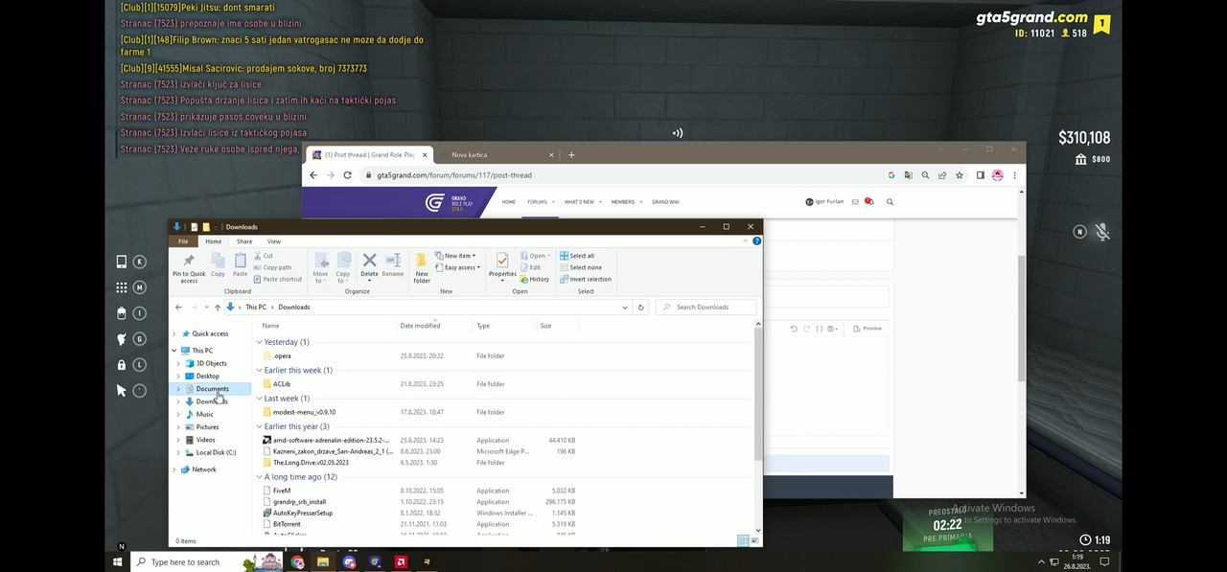1227x572 pixels.
Task: Select Local Disk (C:) in navigation pane
Action: 216,452
